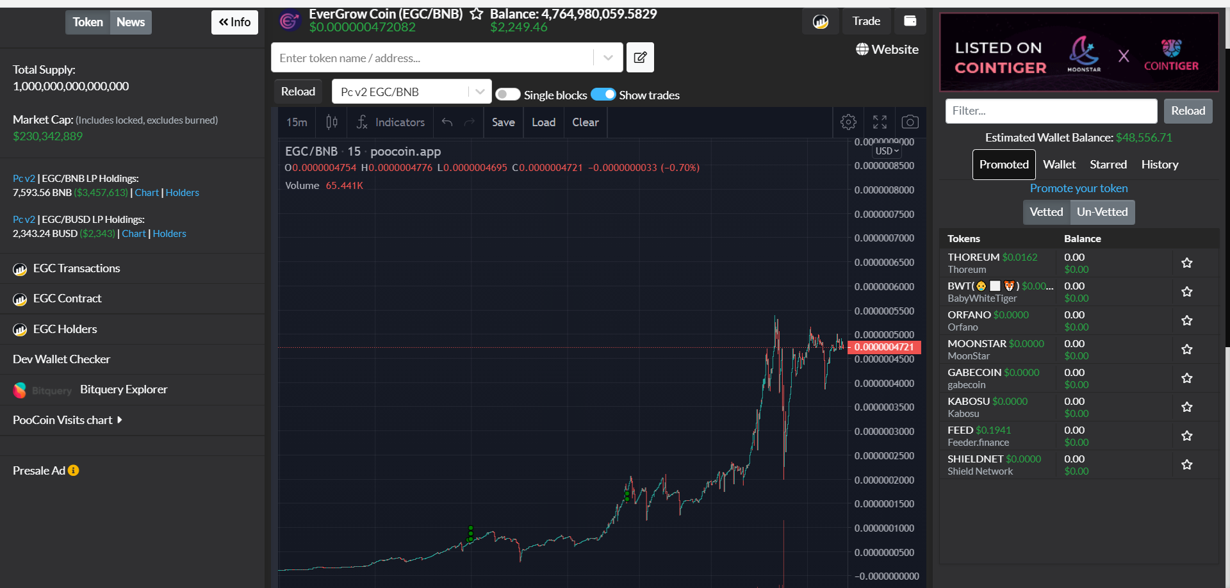Clear the chart drawings
1230x588 pixels.
click(585, 122)
